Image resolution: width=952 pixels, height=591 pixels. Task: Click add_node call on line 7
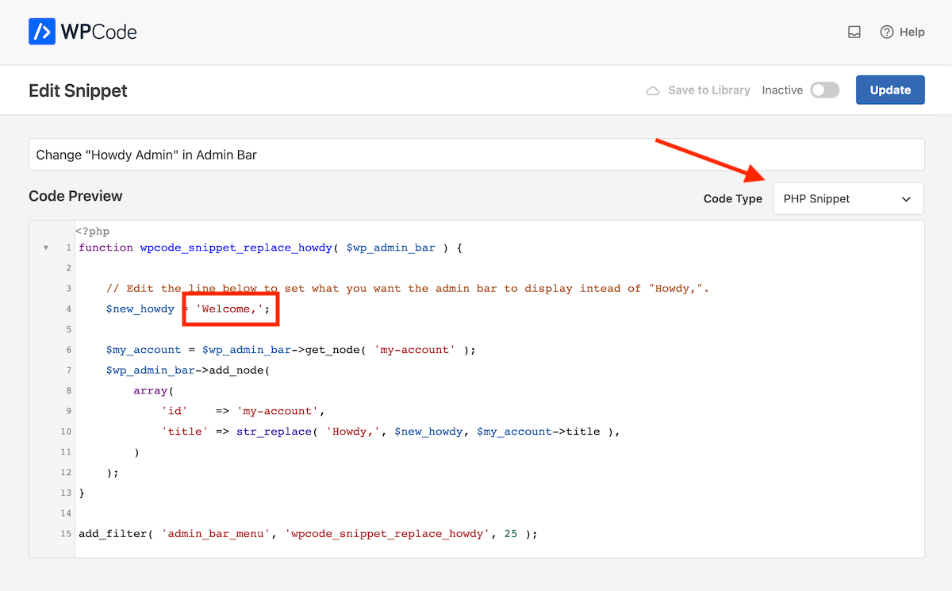[x=236, y=370]
